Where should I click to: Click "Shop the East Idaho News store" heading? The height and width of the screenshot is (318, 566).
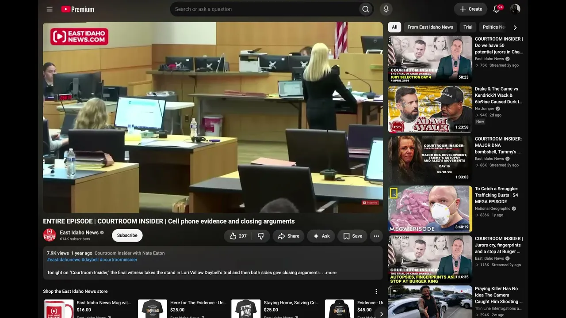[75, 291]
